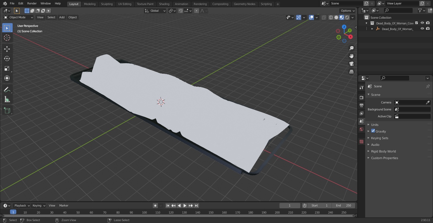The height and width of the screenshot is (223, 433).
Task: Switch to the UV Editing workspace tab
Action: pyautogui.click(x=125, y=4)
